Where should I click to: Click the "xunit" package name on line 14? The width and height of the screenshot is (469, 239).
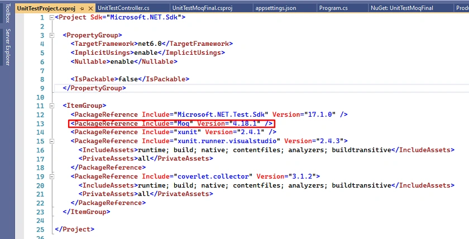[x=188, y=132]
